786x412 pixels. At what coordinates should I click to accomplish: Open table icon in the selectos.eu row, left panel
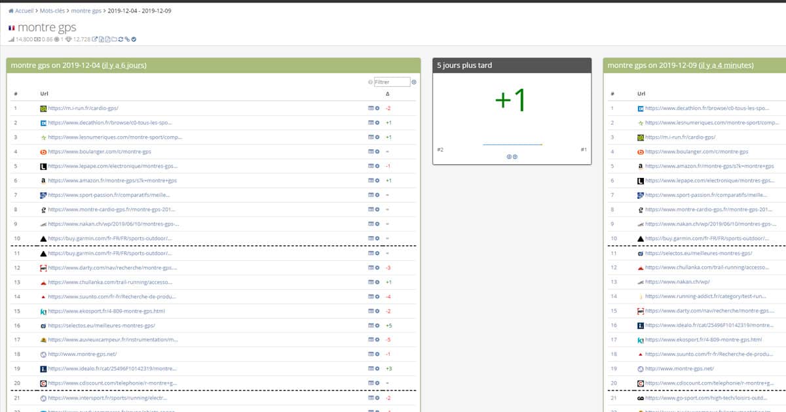pyautogui.click(x=370, y=325)
